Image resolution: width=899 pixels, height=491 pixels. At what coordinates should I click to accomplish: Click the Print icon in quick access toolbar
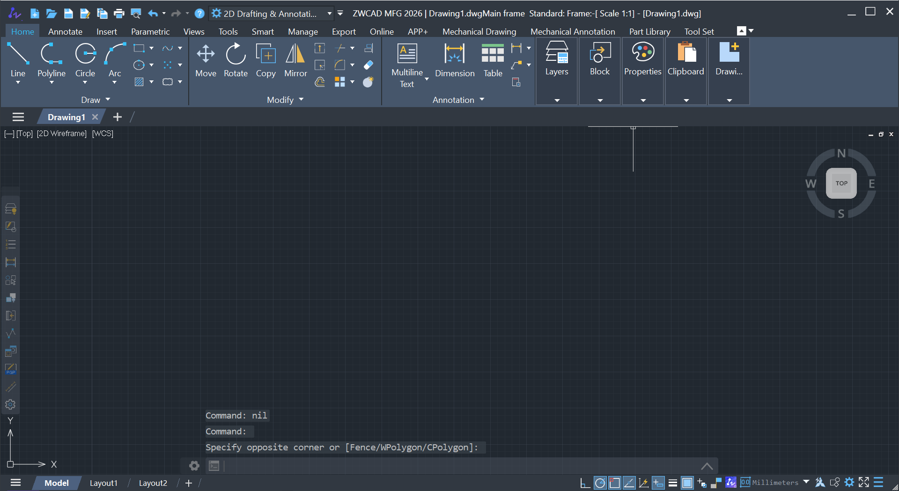(119, 14)
